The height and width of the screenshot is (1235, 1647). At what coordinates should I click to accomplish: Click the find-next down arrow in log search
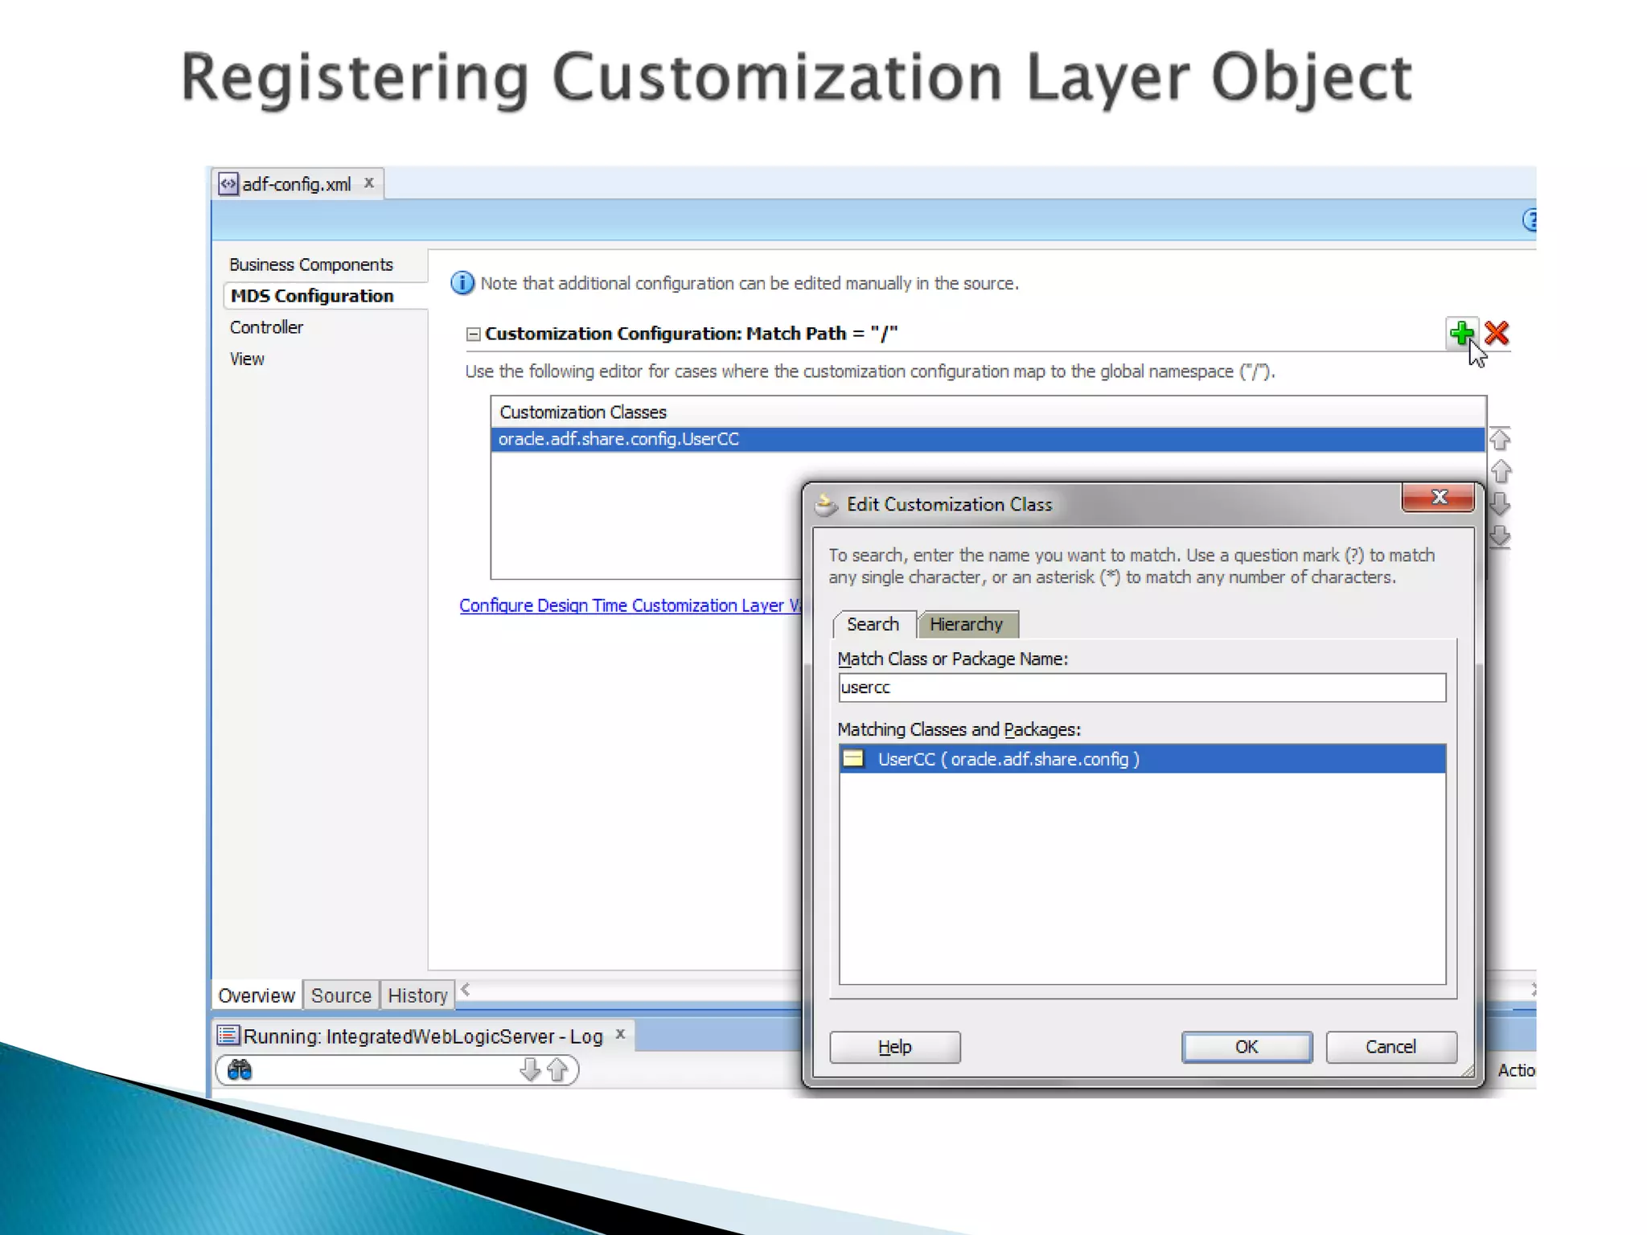(x=529, y=1070)
